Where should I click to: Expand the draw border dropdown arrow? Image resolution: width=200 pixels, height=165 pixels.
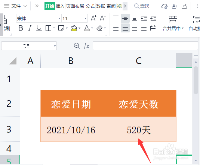coord(67,28)
